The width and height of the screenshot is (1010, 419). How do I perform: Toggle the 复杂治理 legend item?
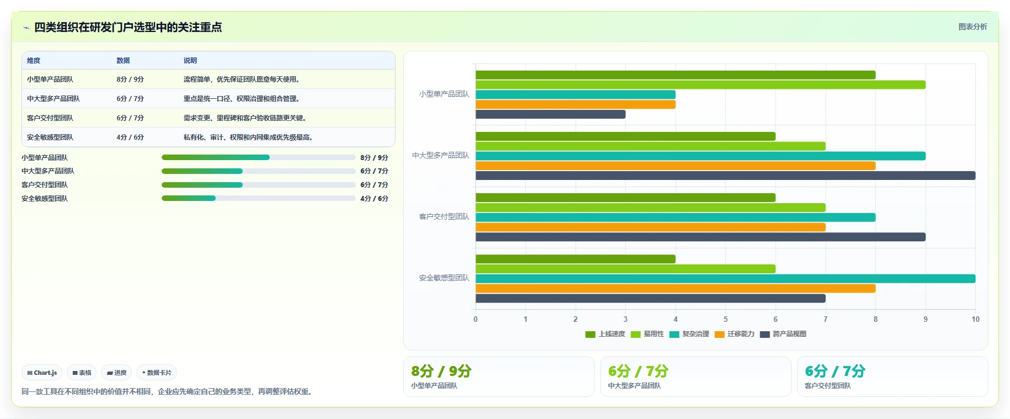689,334
